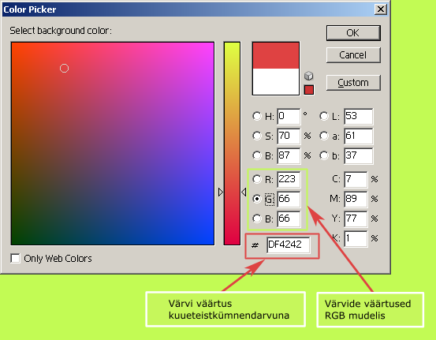The height and width of the screenshot is (340, 436).
Task: Select the Lab a radio button
Action: point(324,136)
